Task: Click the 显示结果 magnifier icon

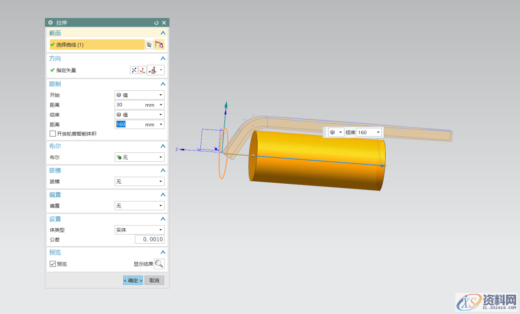Action: click(x=159, y=264)
